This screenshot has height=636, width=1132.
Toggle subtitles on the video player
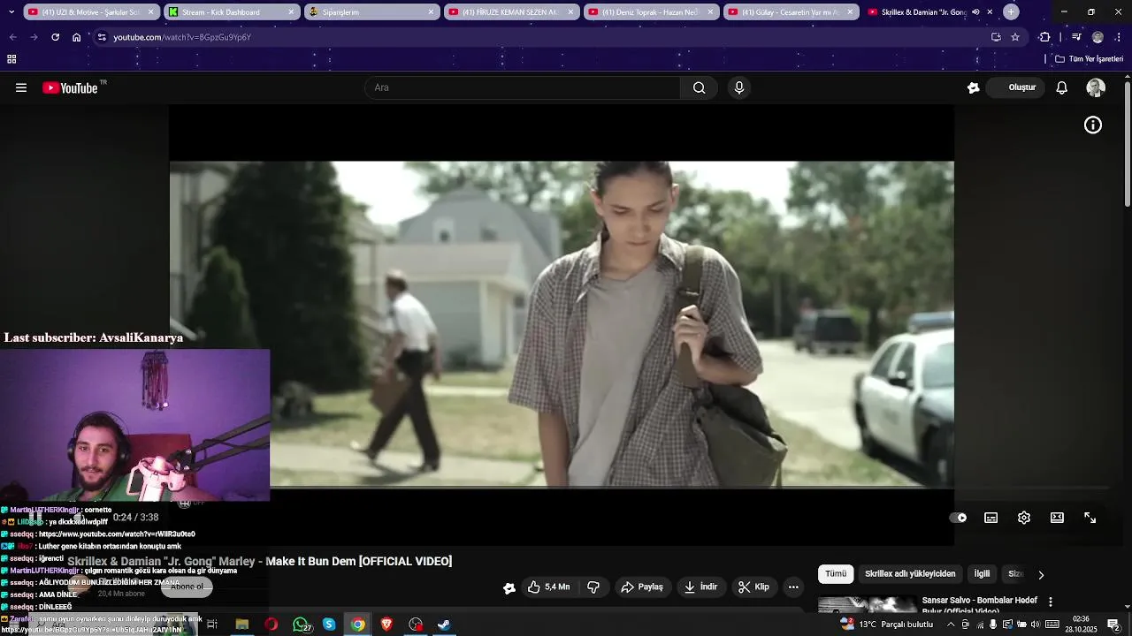coord(991,518)
